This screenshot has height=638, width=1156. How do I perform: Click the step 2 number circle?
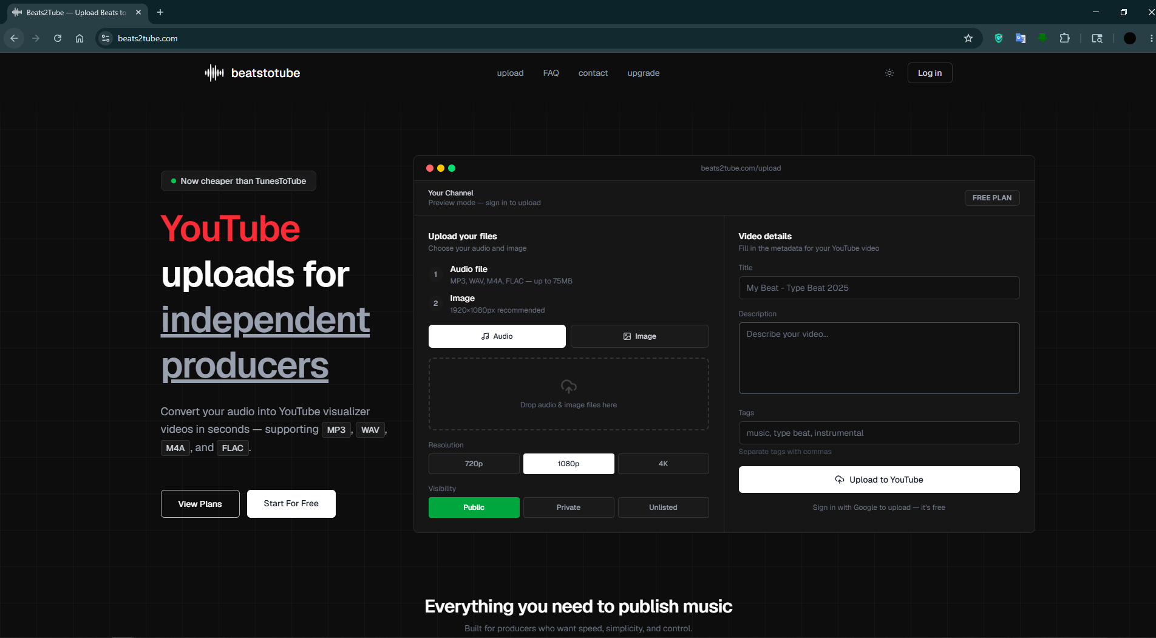click(435, 304)
